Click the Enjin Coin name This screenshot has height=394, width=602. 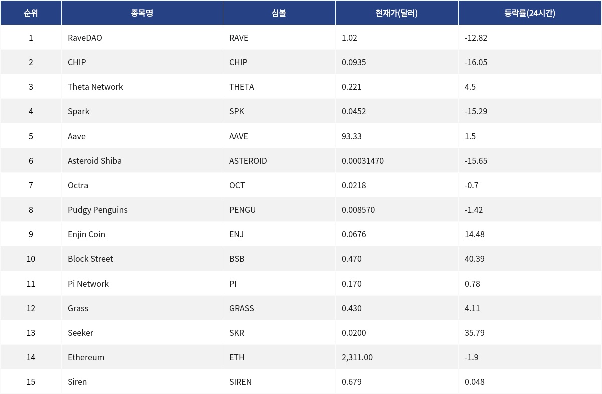tap(86, 234)
